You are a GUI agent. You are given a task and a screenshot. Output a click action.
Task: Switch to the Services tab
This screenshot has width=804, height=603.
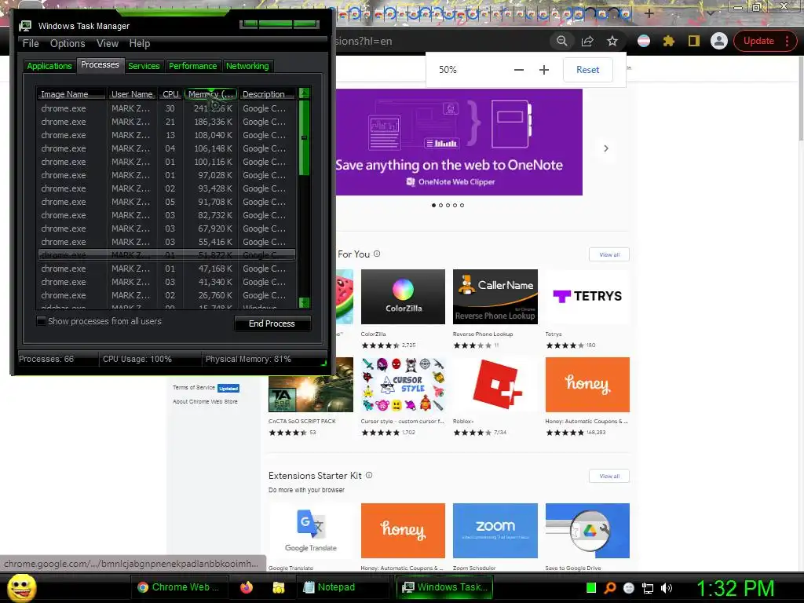point(144,66)
